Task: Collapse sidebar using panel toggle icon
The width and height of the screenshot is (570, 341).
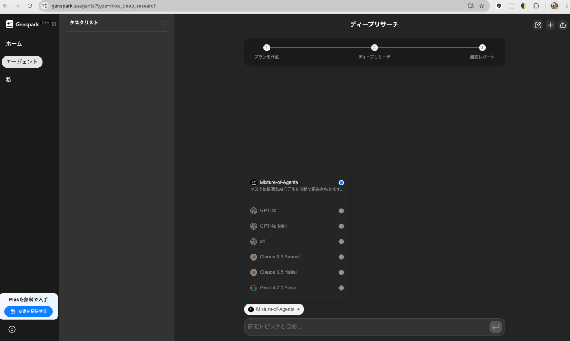Action: 54,24
